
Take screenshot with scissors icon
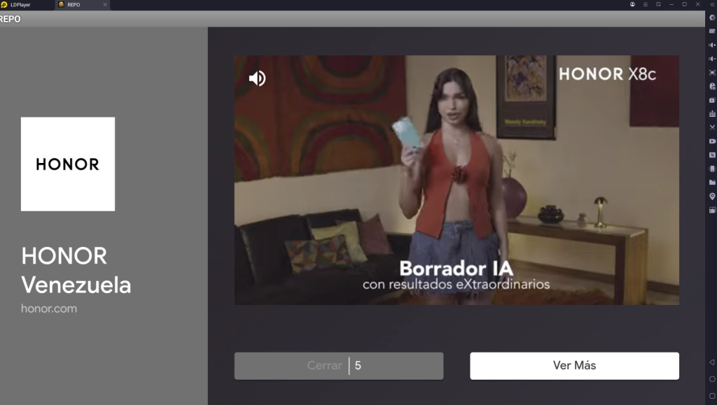(712, 127)
